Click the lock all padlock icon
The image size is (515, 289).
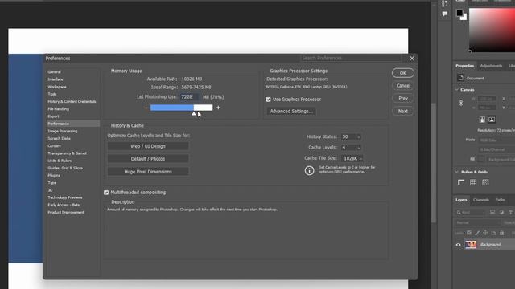tap(501, 233)
